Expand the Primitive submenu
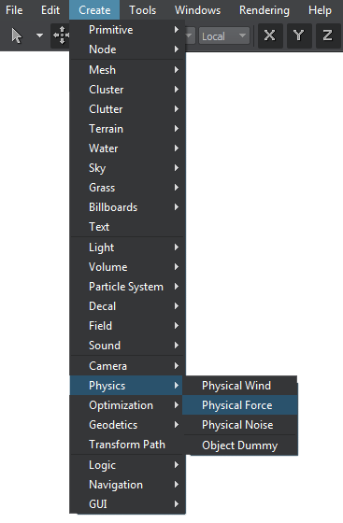Screen dimensions: 343x523 tap(127, 30)
